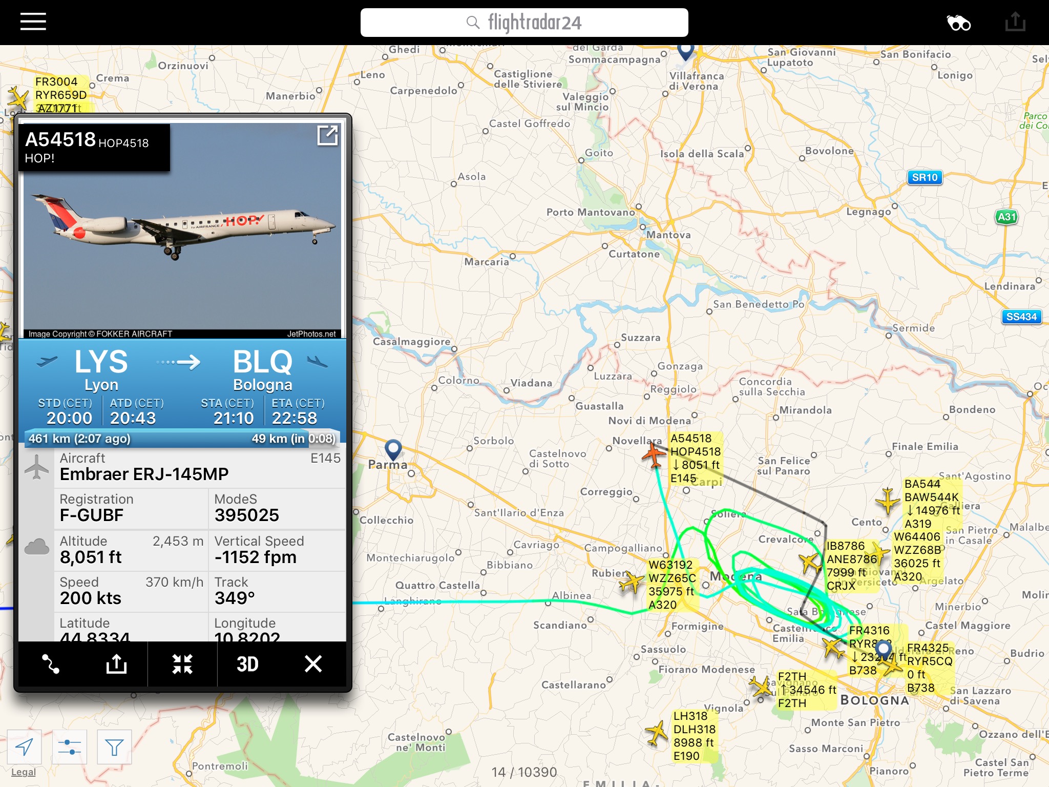Center map on my location

pyautogui.click(x=24, y=747)
